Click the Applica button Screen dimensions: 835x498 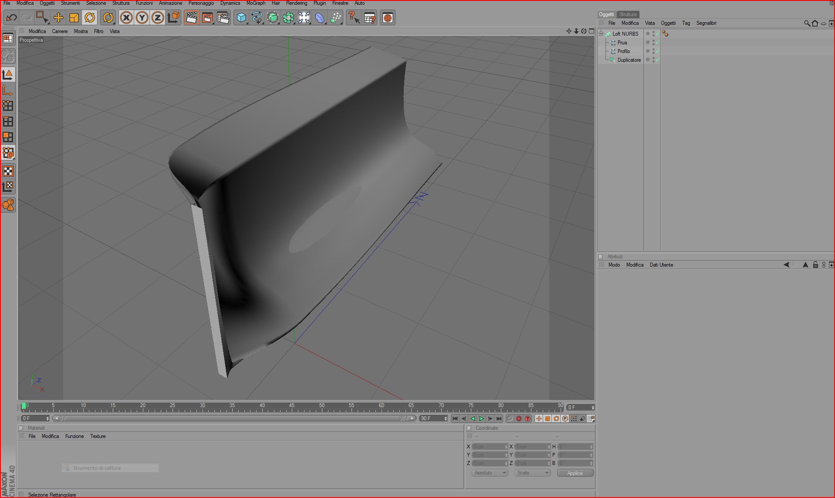point(575,473)
